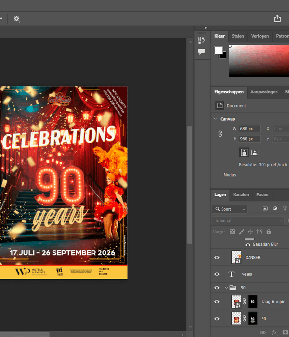Hide the DANSER layer
The width and height of the screenshot is (289, 337).
pyautogui.click(x=217, y=258)
